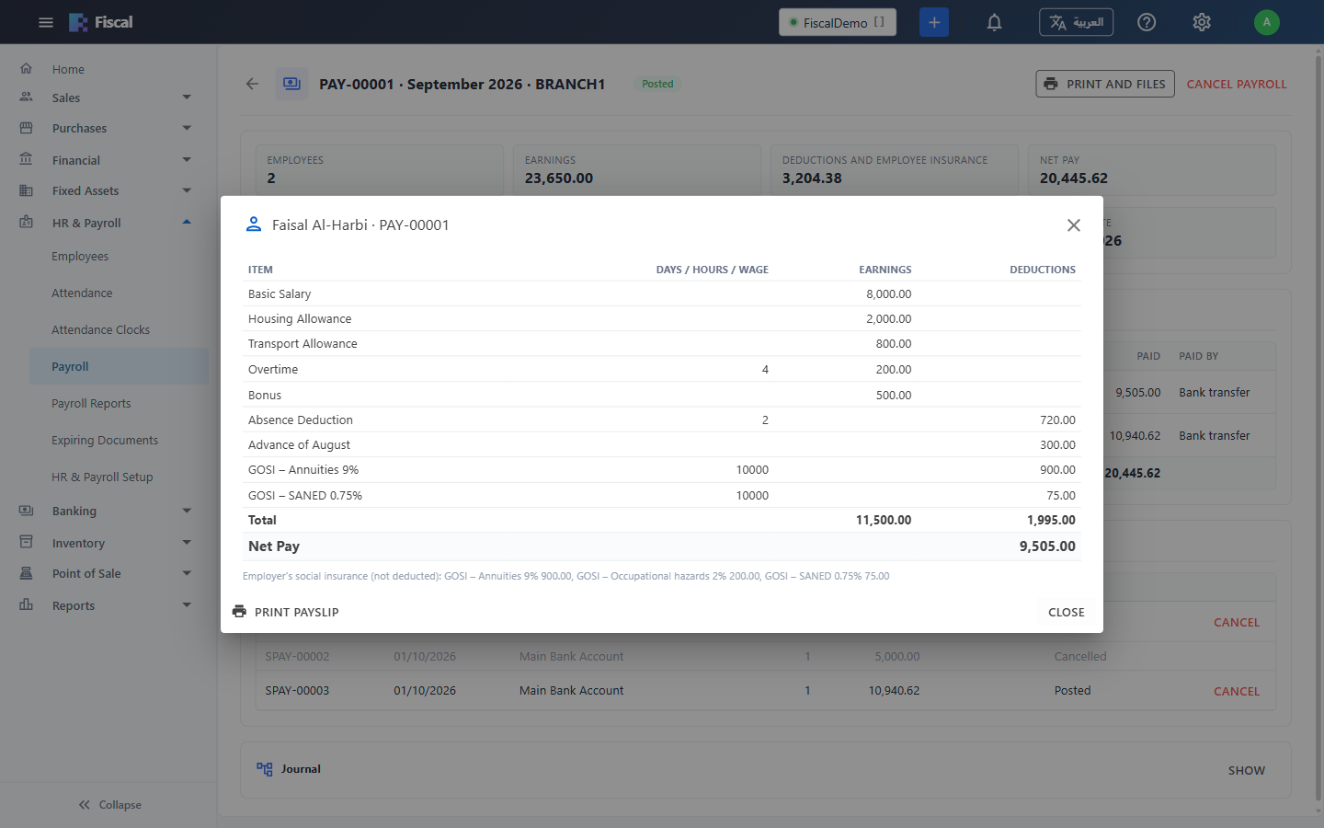Click the Purchases sidebar icon
1324x828 pixels.
[26, 128]
